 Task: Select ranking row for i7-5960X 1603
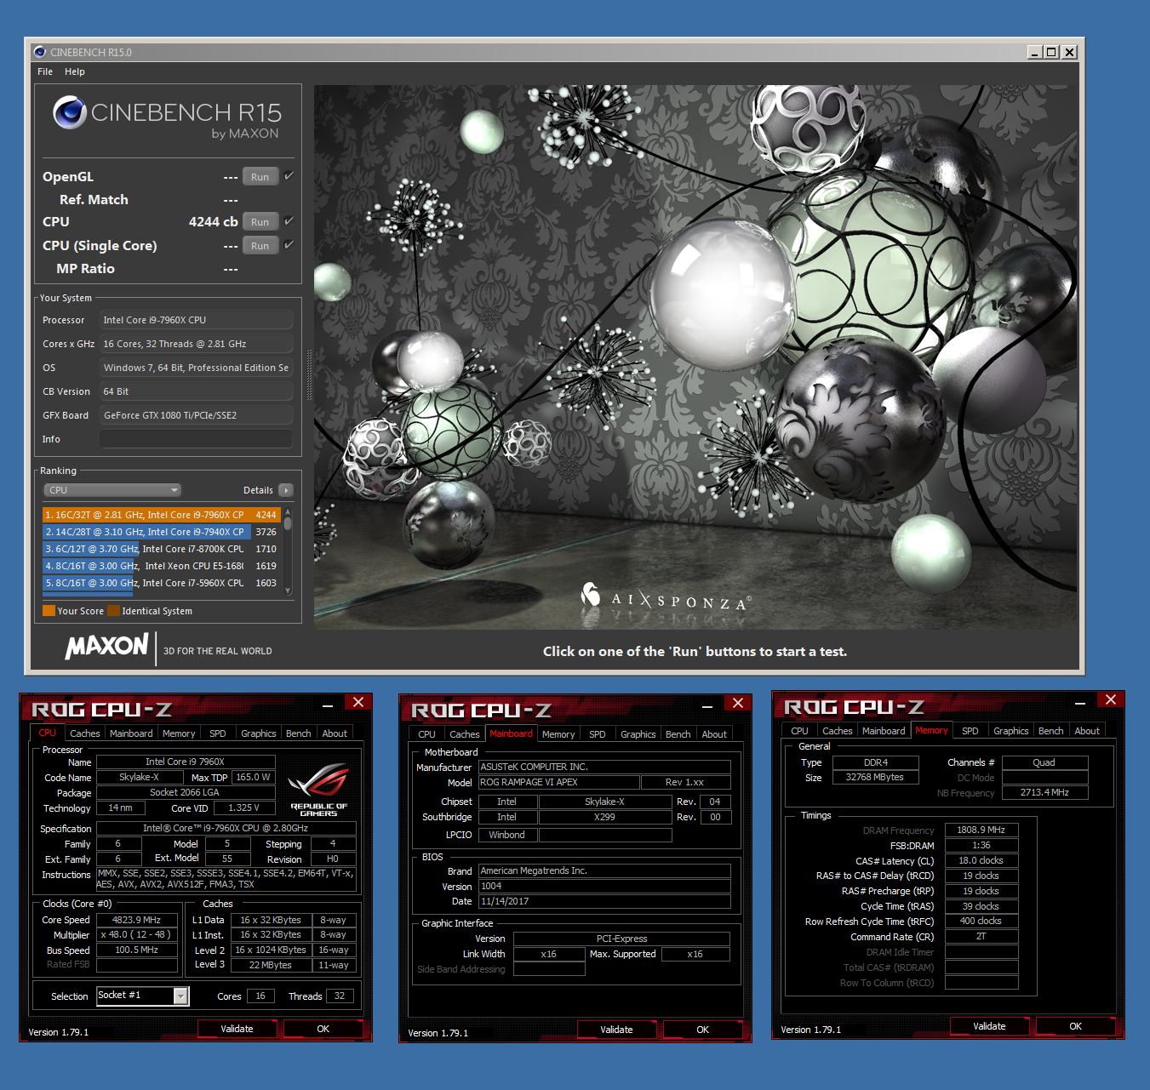[x=161, y=583]
